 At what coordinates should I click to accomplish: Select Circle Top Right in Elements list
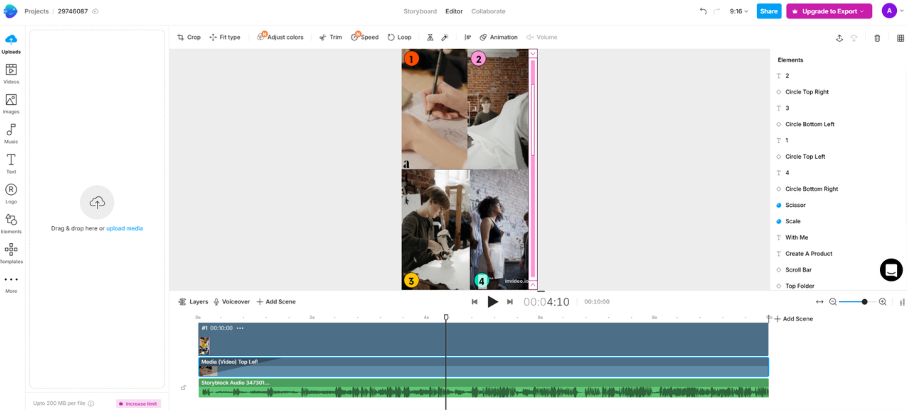pos(807,92)
